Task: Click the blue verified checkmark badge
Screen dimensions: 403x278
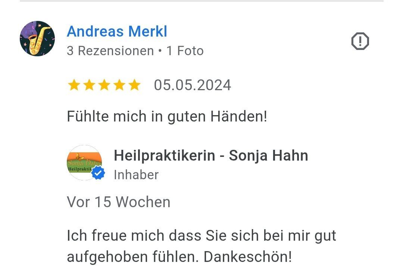Action: click(x=98, y=173)
